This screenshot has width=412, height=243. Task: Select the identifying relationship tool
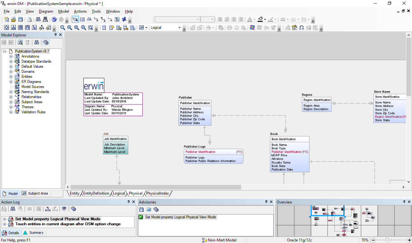click(96, 19)
